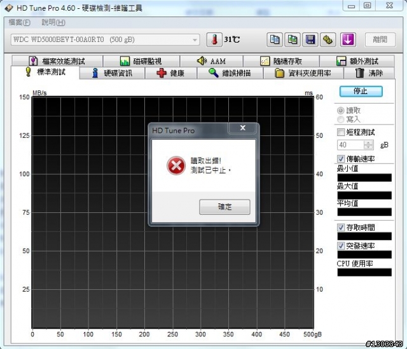Screen dimensions: 407x349
Task: Toggle the 突發速率 checkbox
Action: 341,245
